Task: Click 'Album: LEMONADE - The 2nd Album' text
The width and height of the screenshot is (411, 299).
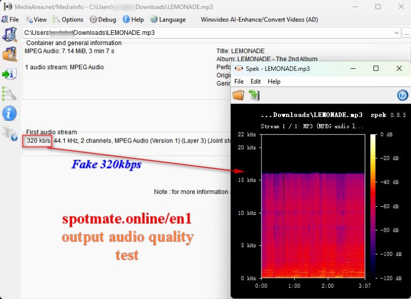Action: [x=267, y=59]
